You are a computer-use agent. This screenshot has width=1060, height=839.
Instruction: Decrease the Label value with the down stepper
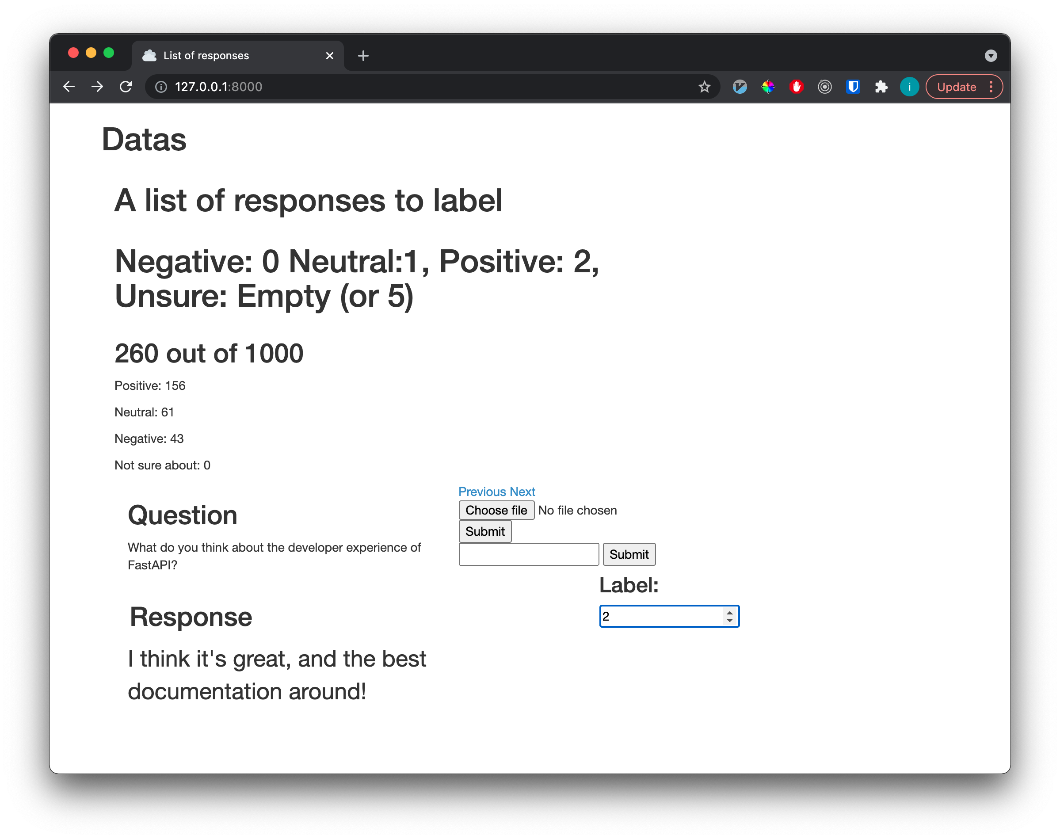pos(730,620)
